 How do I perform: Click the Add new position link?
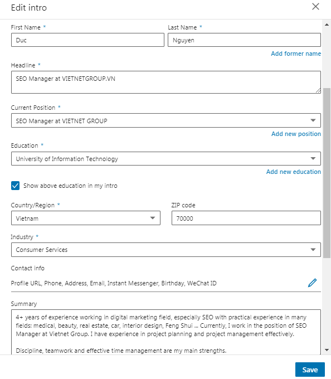point(296,134)
